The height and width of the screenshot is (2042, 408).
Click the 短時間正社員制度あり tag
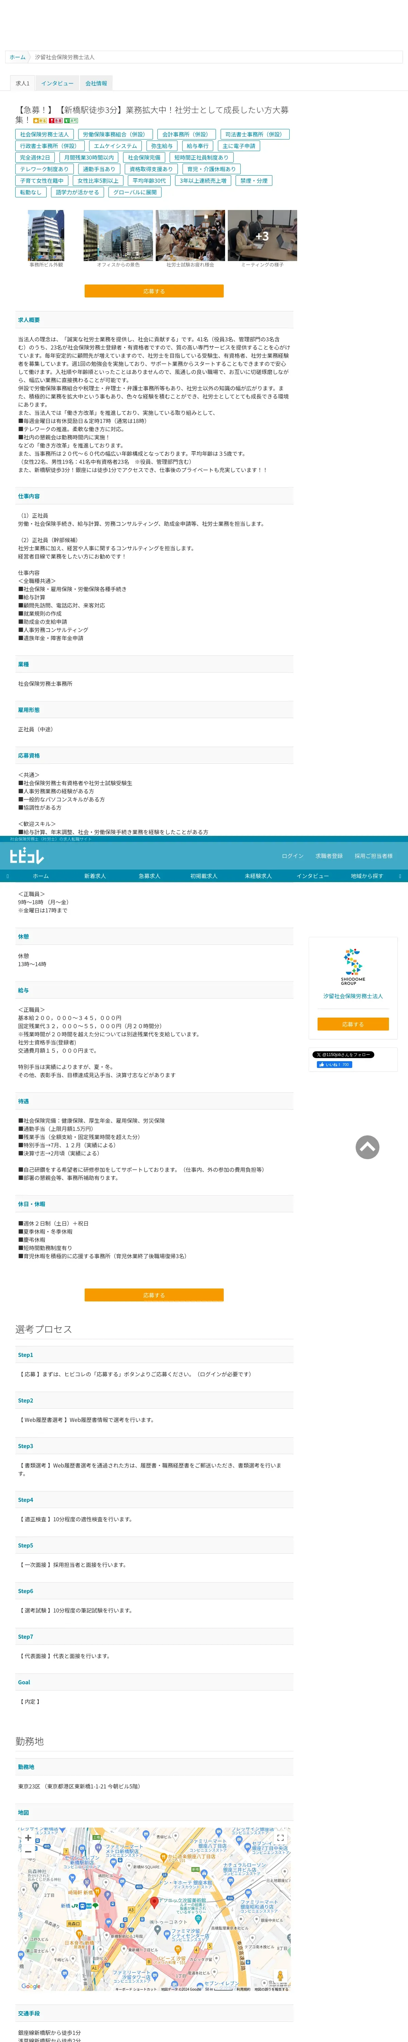click(x=201, y=158)
